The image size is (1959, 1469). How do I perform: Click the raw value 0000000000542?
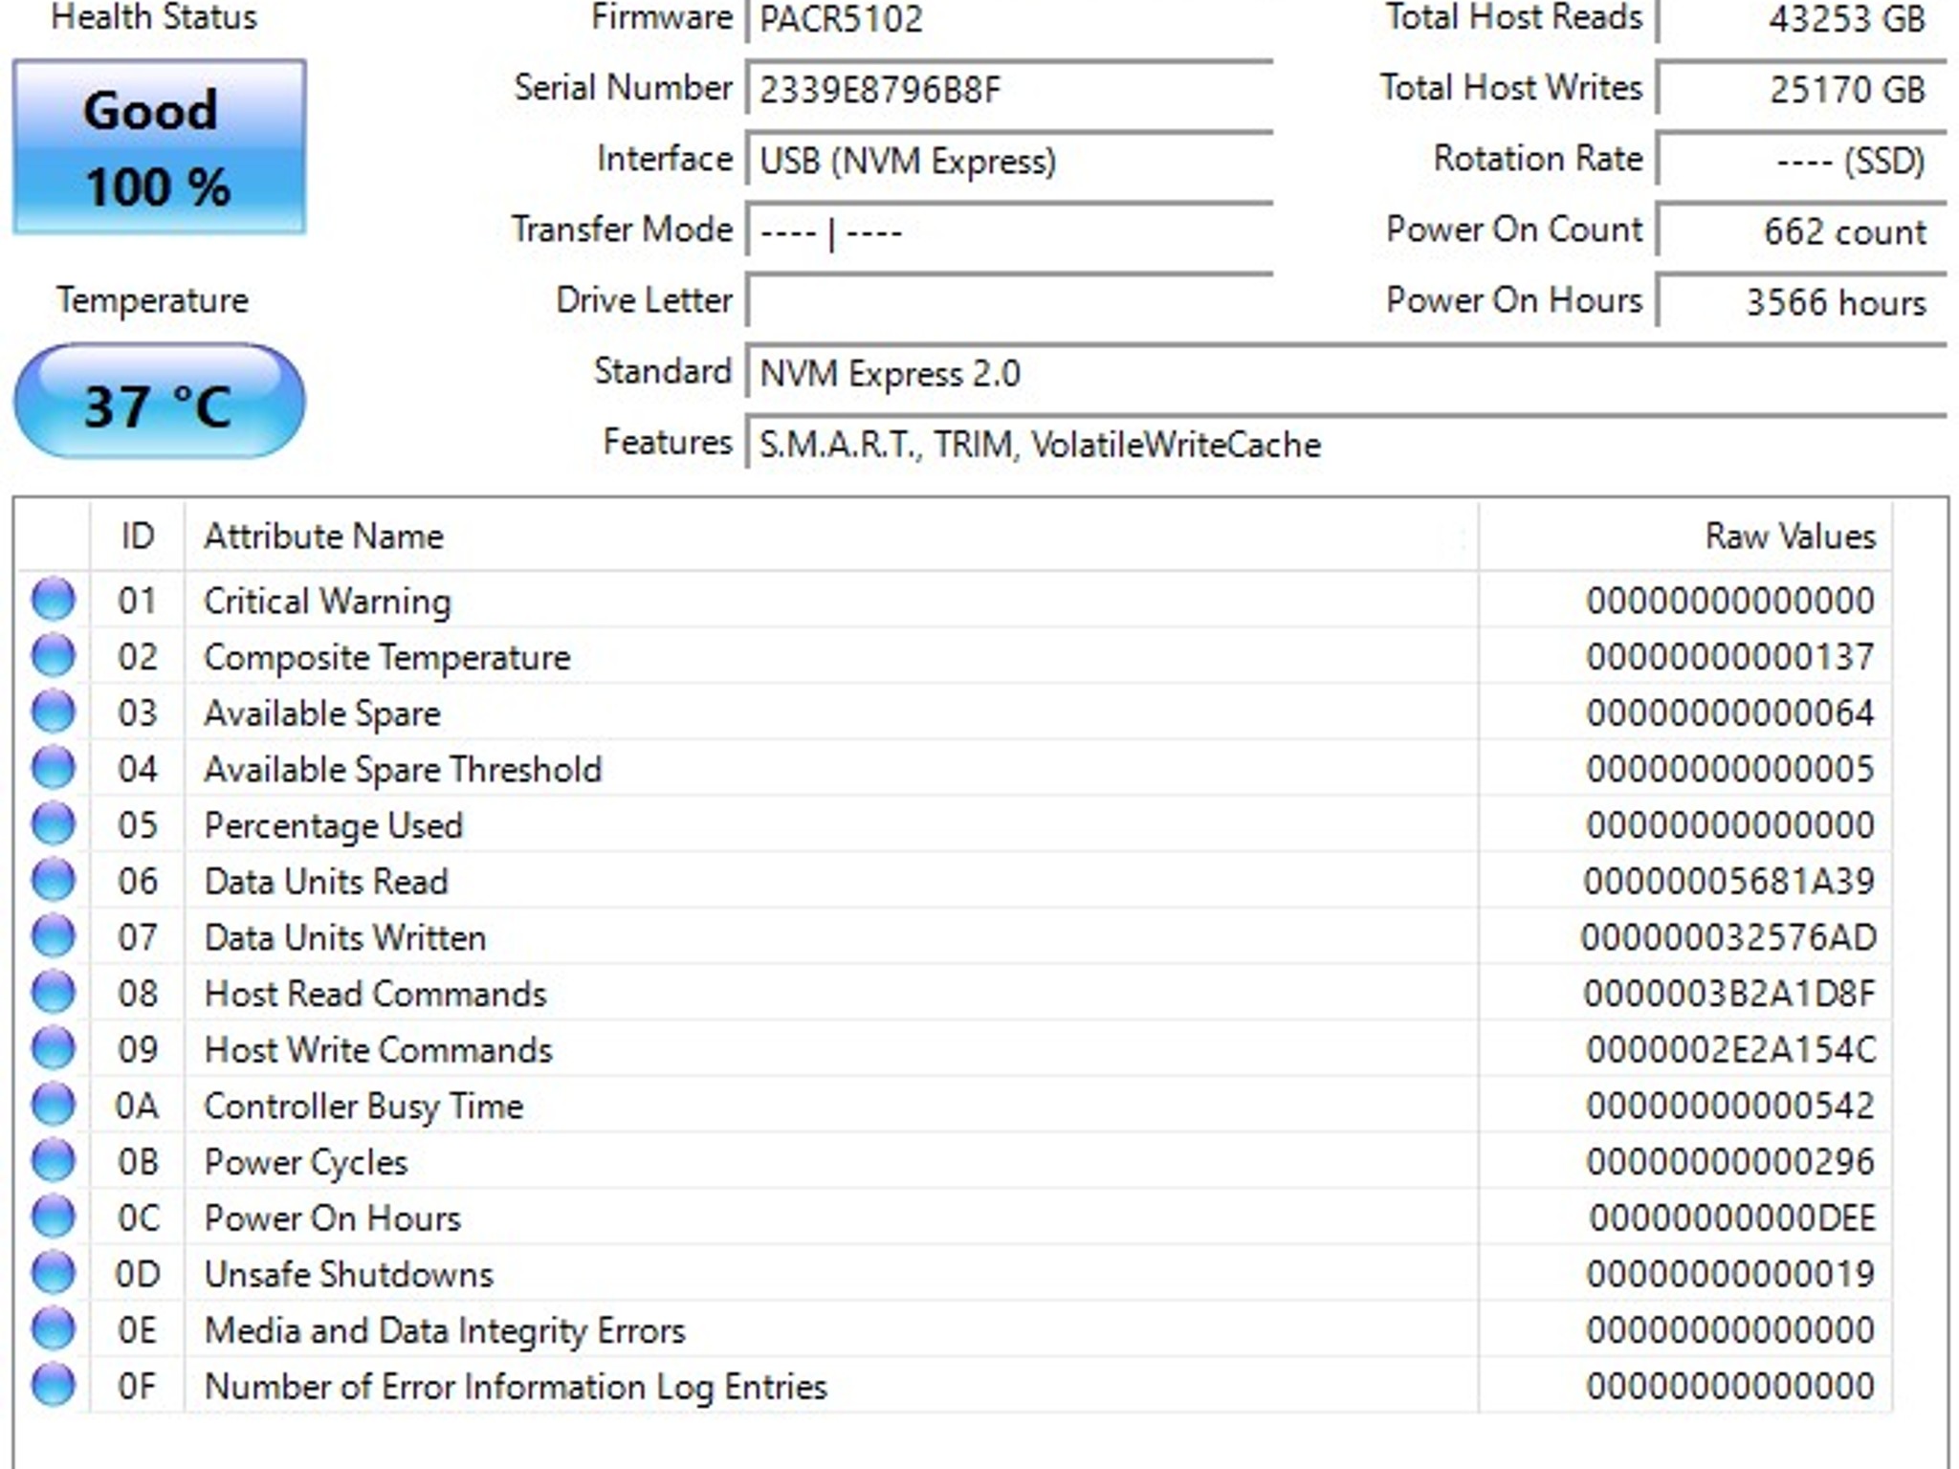(x=1730, y=1106)
